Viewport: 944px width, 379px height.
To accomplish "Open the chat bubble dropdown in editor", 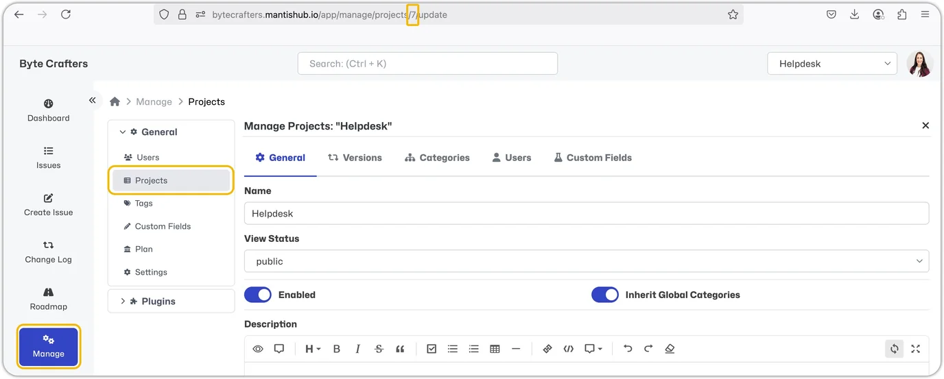I will pyautogui.click(x=593, y=349).
